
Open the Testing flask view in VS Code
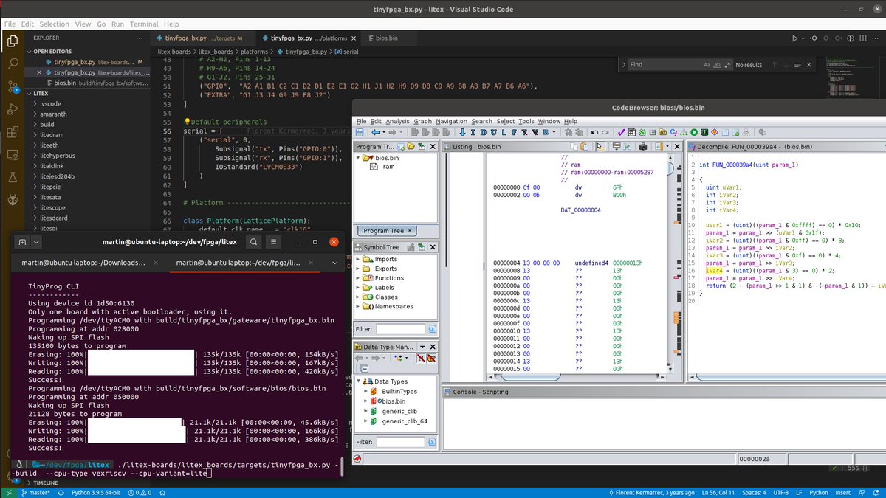pos(13,178)
